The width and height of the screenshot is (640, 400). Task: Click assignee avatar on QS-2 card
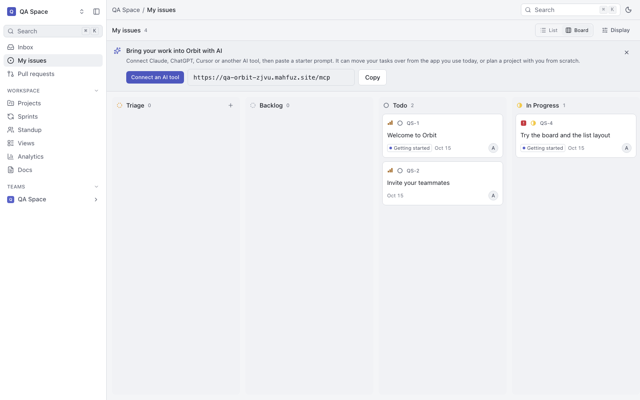coord(493,196)
